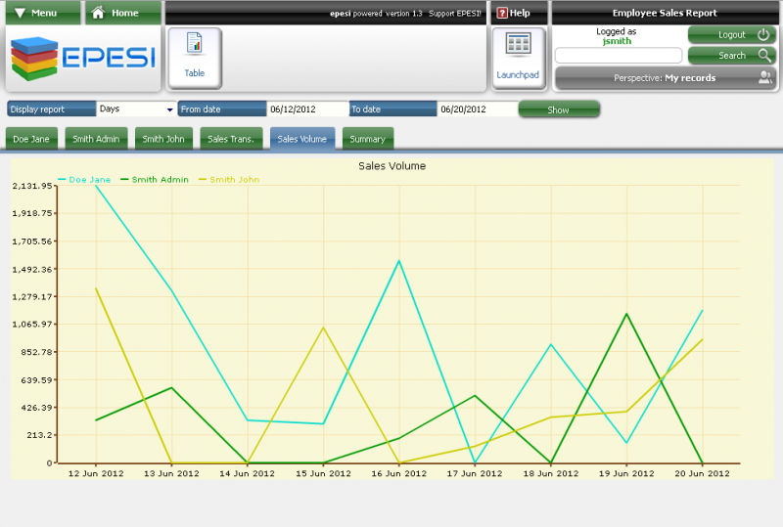Click the Help question mark icon
The image size is (783, 527).
[502, 13]
